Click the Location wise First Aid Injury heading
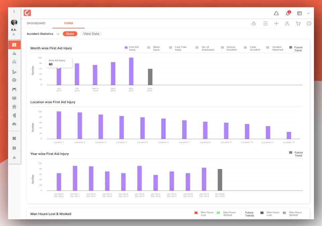Image resolution: width=322 pixels, height=226 pixels. [x=53, y=102]
